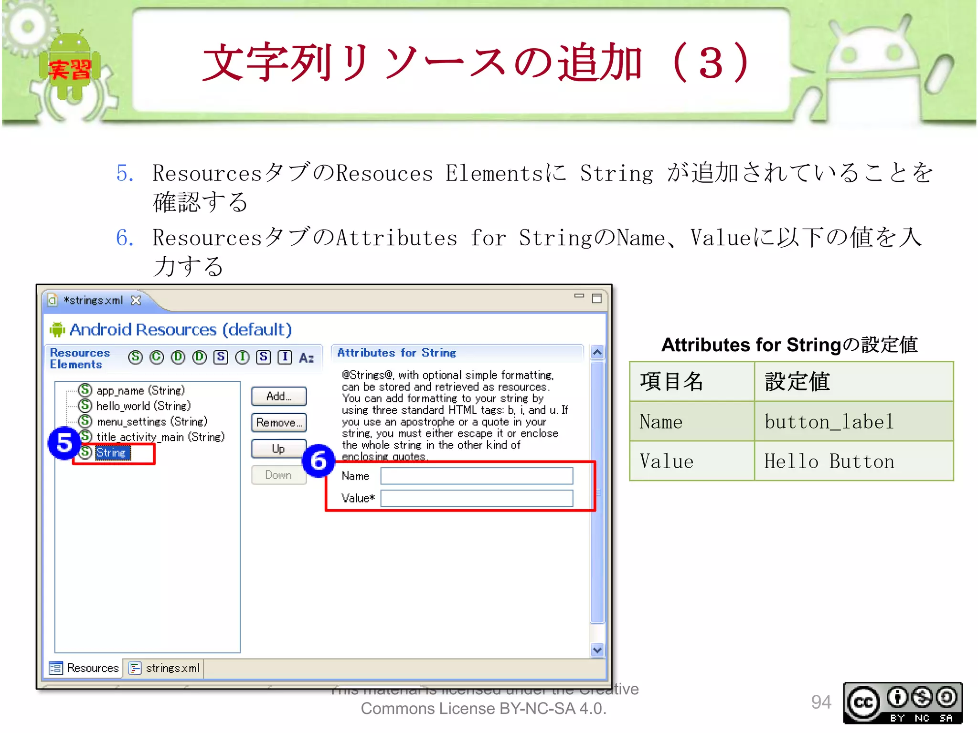This screenshot has width=978, height=733.
Task: Toggle the first blue square S Style filter icon
Action: point(221,357)
